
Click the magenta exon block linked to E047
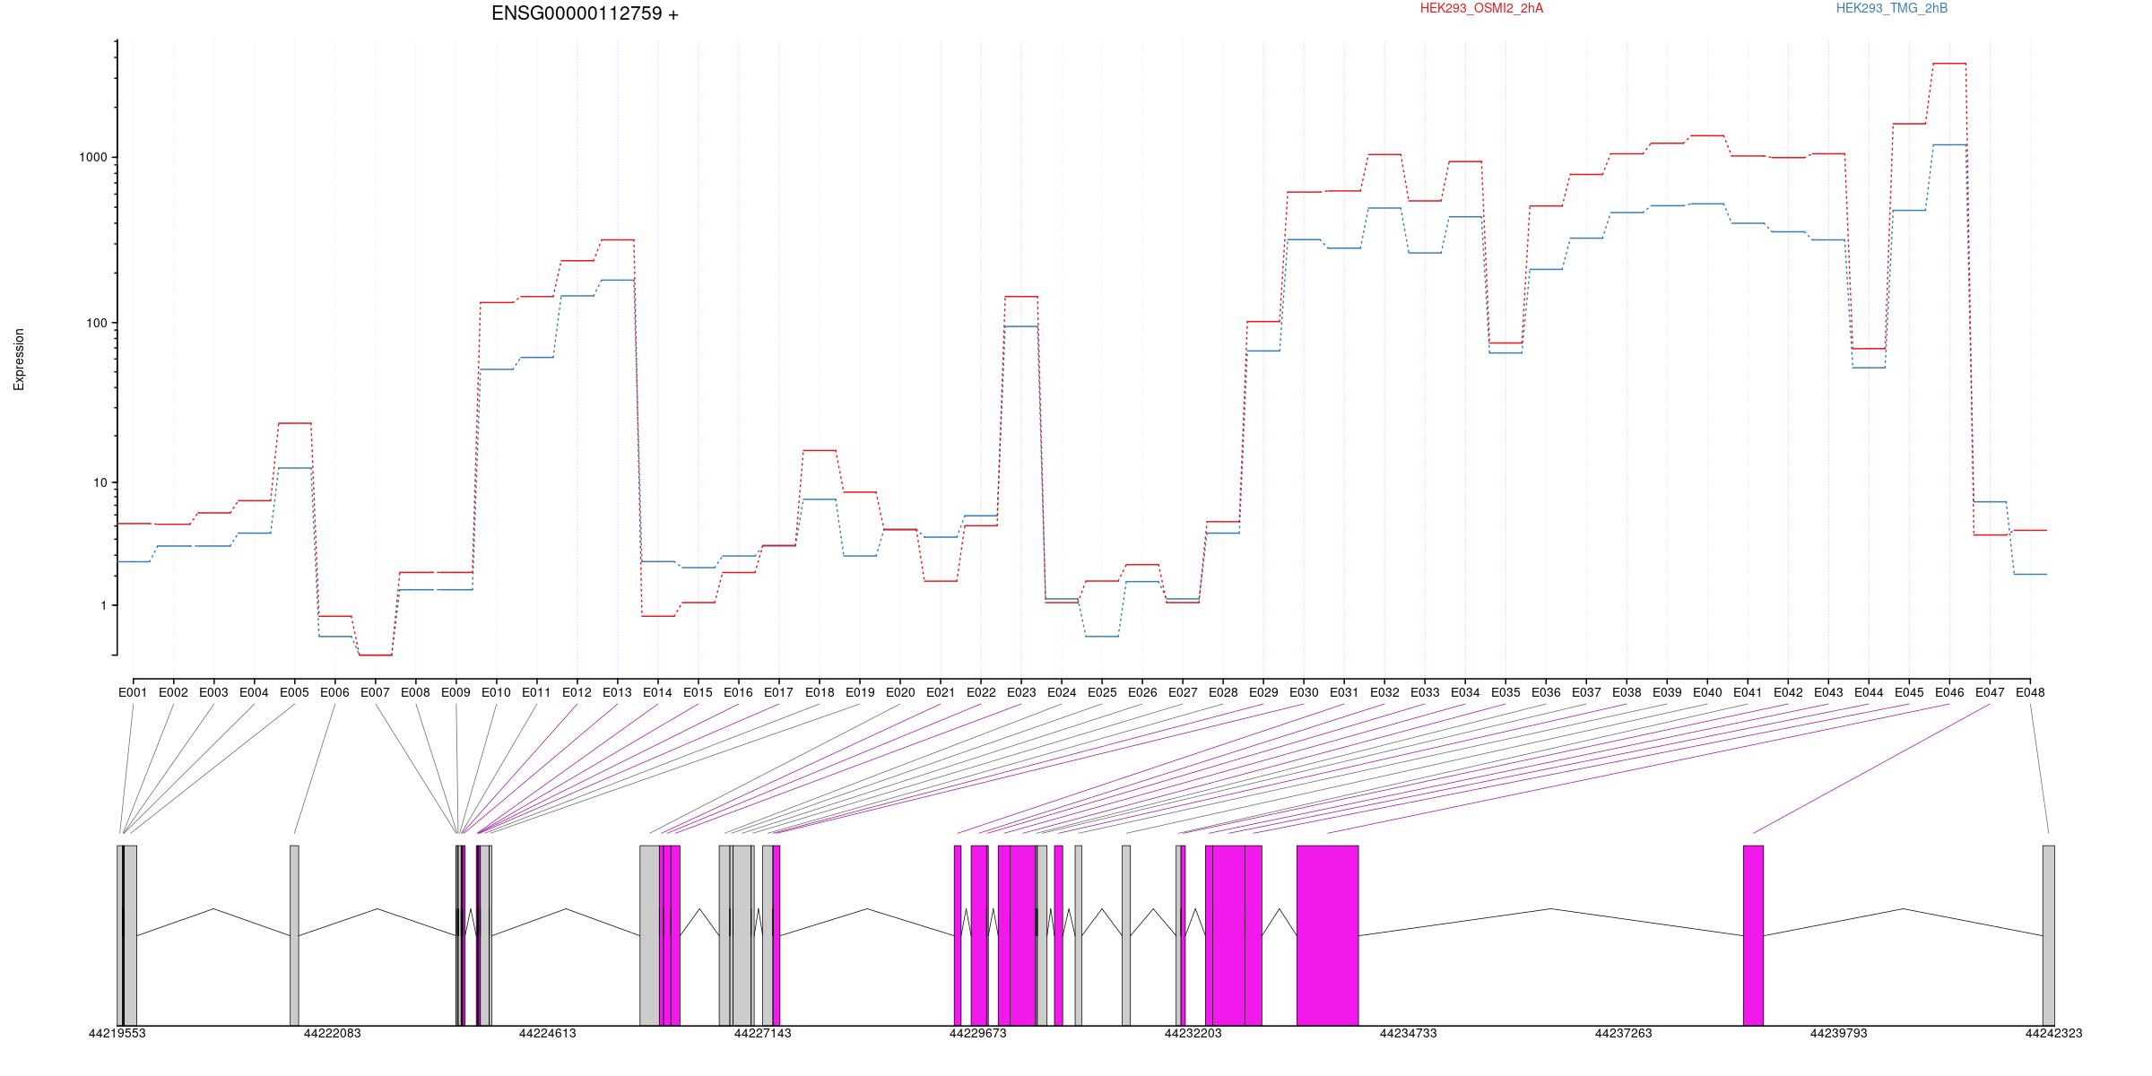1753,935
